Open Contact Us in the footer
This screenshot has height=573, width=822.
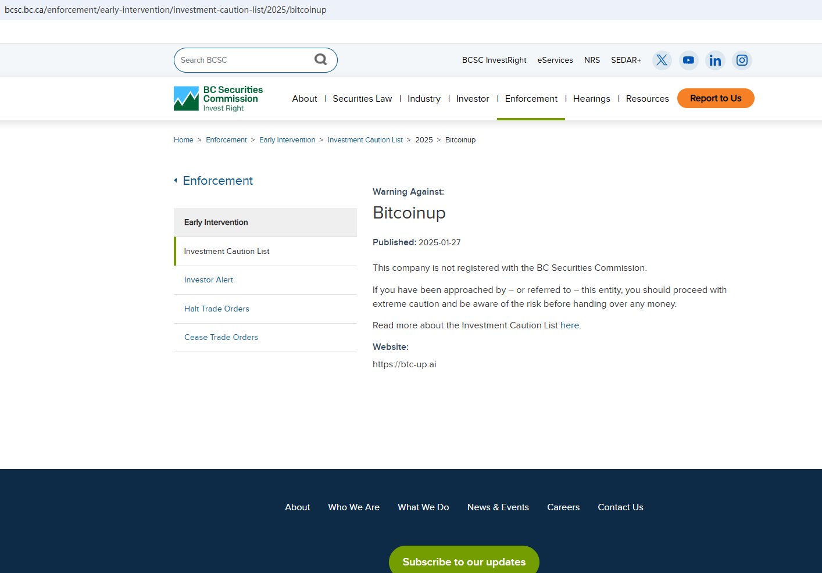pyautogui.click(x=620, y=507)
